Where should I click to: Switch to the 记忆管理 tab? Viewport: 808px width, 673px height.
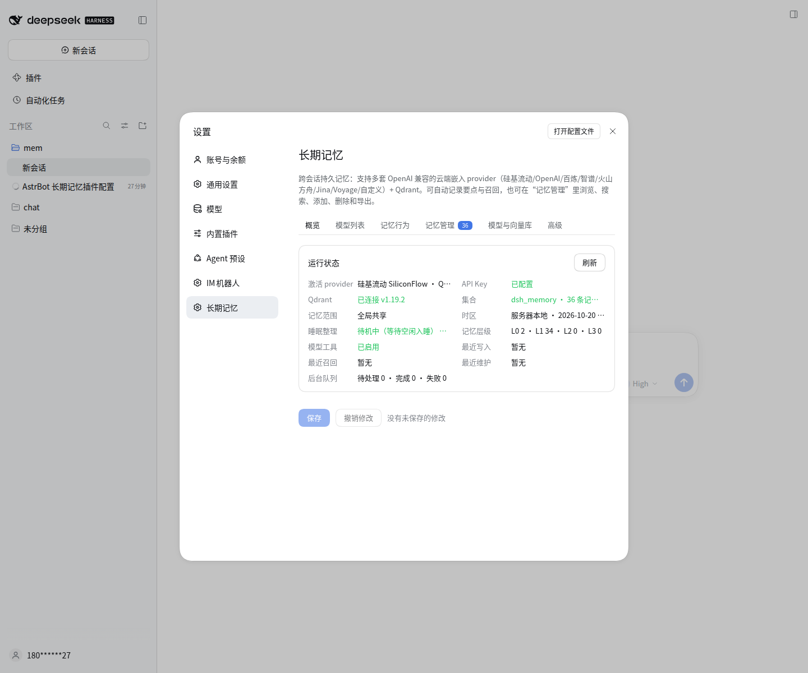pos(448,225)
